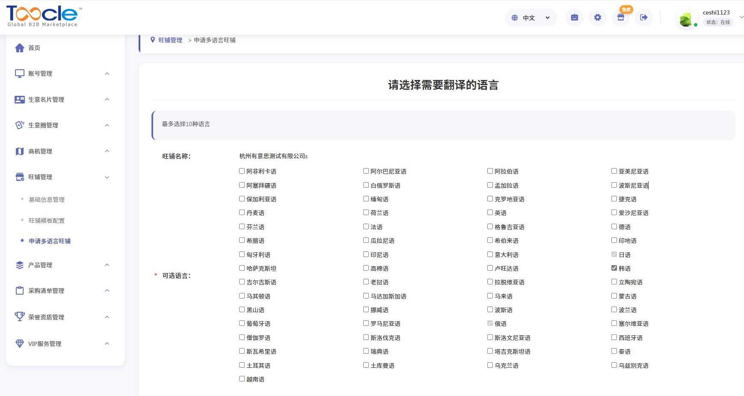Check the 荷兰语 checkbox
This screenshot has height=396, width=744.
pyautogui.click(x=366, y=213)
